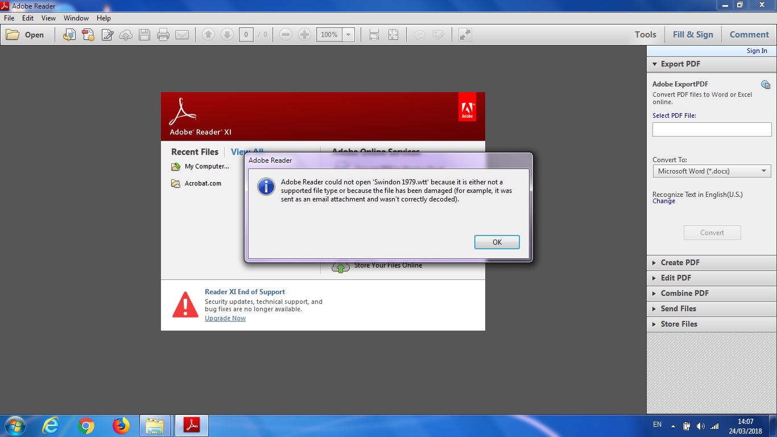This screenshot has height=437, width=777.
Task: Click the Windows Start button
Action: coord(14,426)
